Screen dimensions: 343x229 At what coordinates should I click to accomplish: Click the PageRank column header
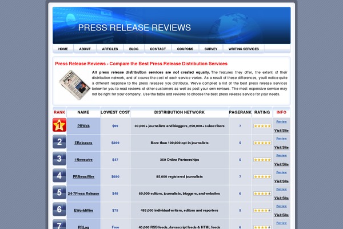[x=240, y=112]
